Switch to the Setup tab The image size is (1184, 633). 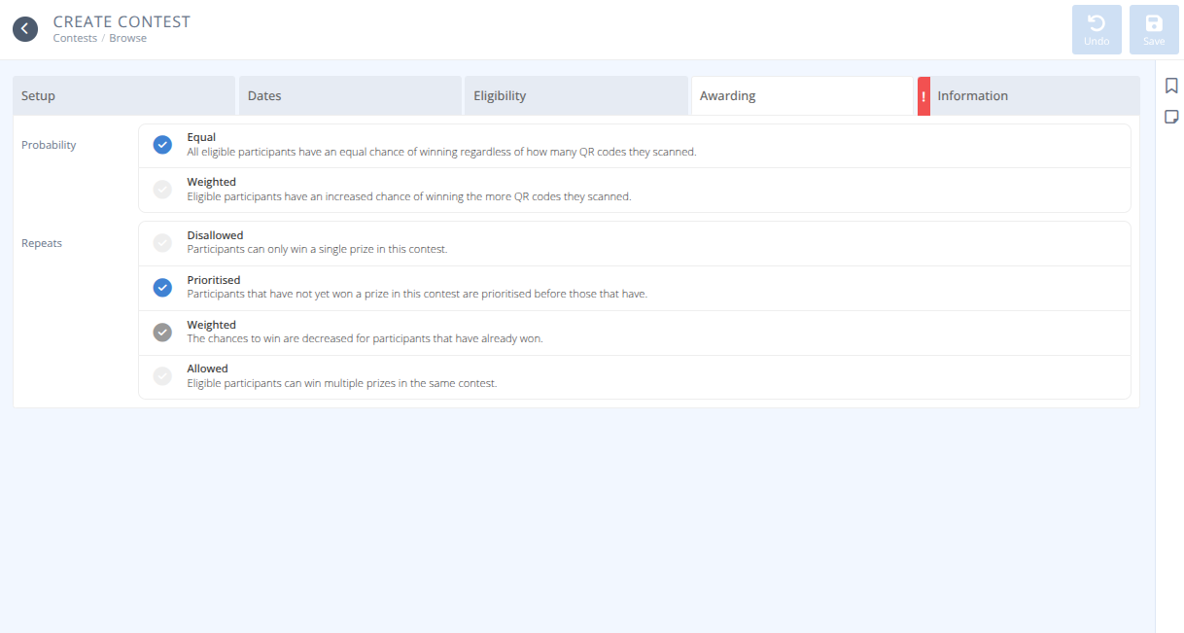point(124,96)
